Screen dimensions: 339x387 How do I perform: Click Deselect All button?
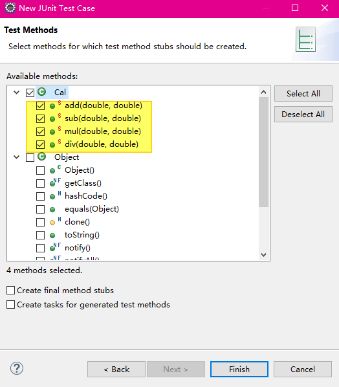(x=303, y=115)
